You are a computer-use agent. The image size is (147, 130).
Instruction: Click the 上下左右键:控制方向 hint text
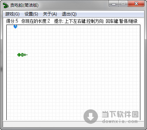coord(84,21)
